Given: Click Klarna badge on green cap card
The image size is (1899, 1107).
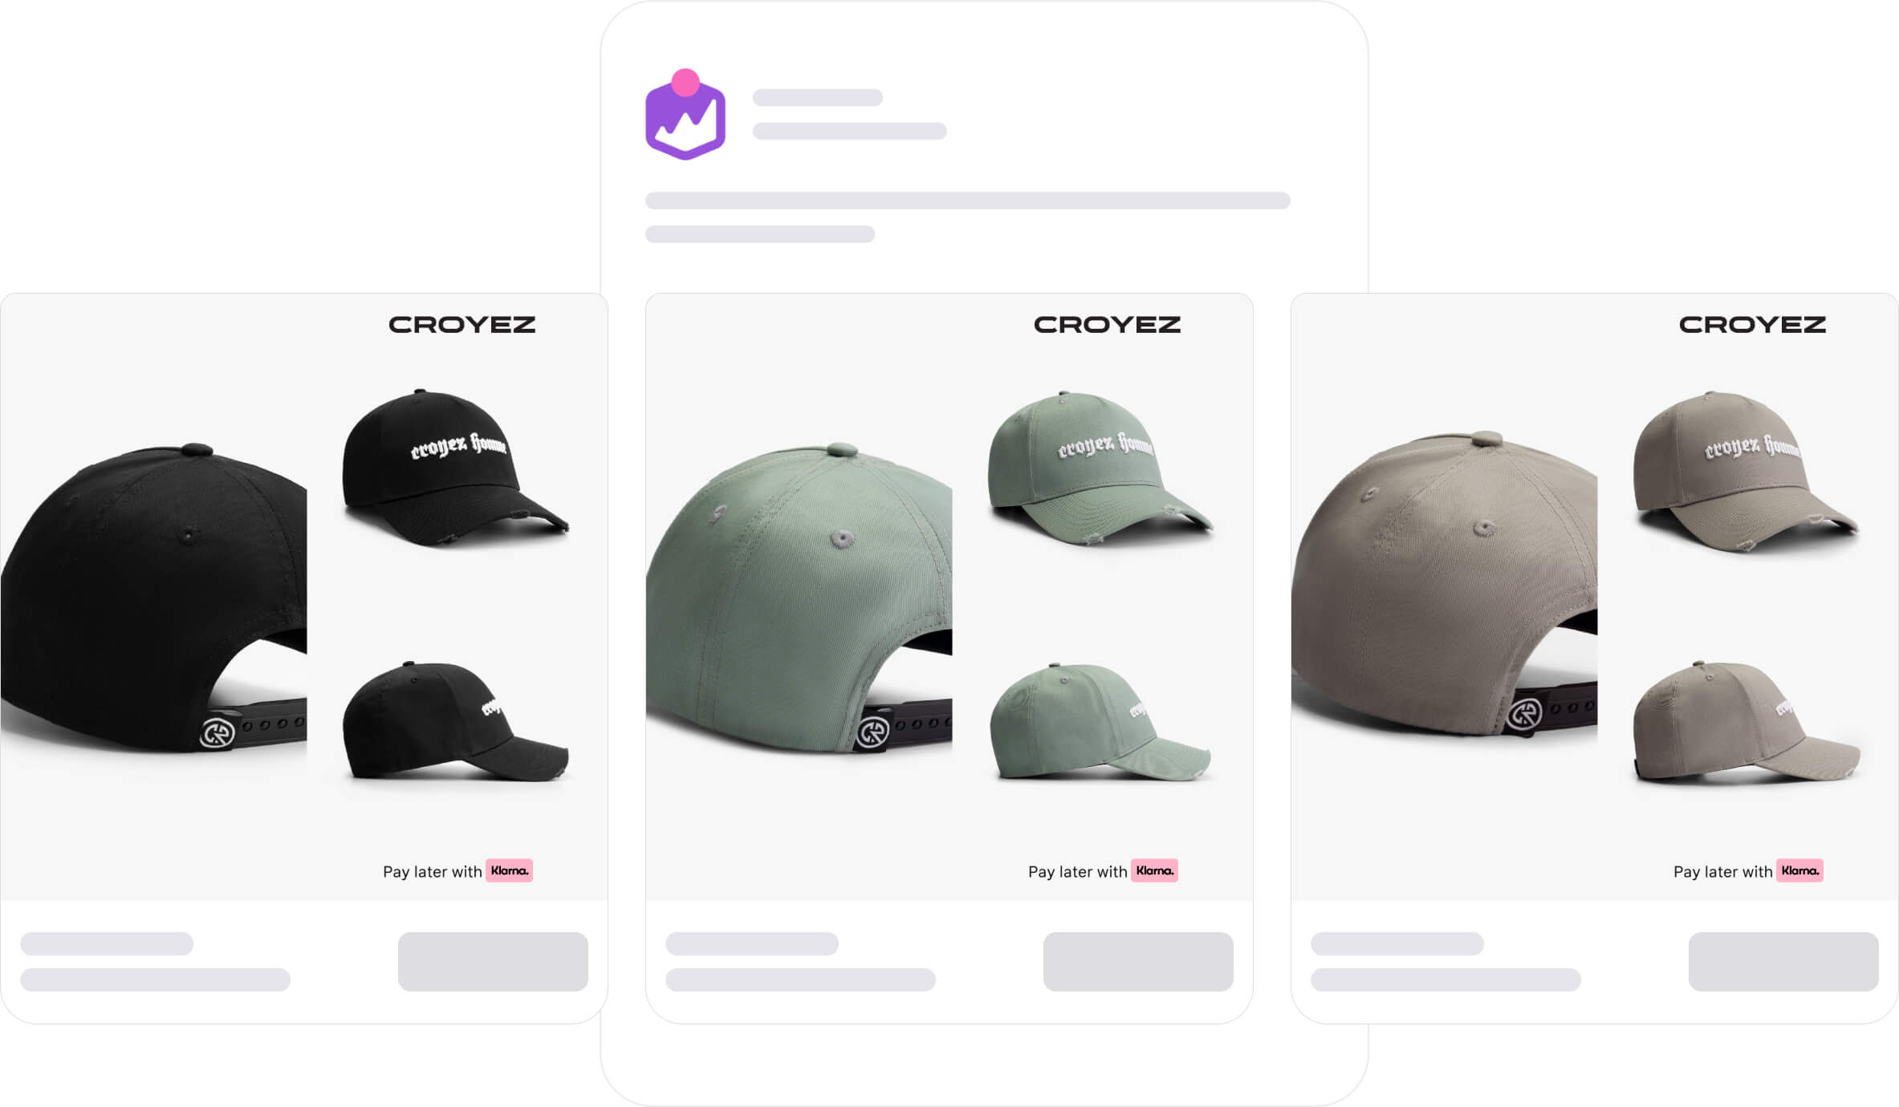Looking at the screenshot, I should tap(1154, 870).
